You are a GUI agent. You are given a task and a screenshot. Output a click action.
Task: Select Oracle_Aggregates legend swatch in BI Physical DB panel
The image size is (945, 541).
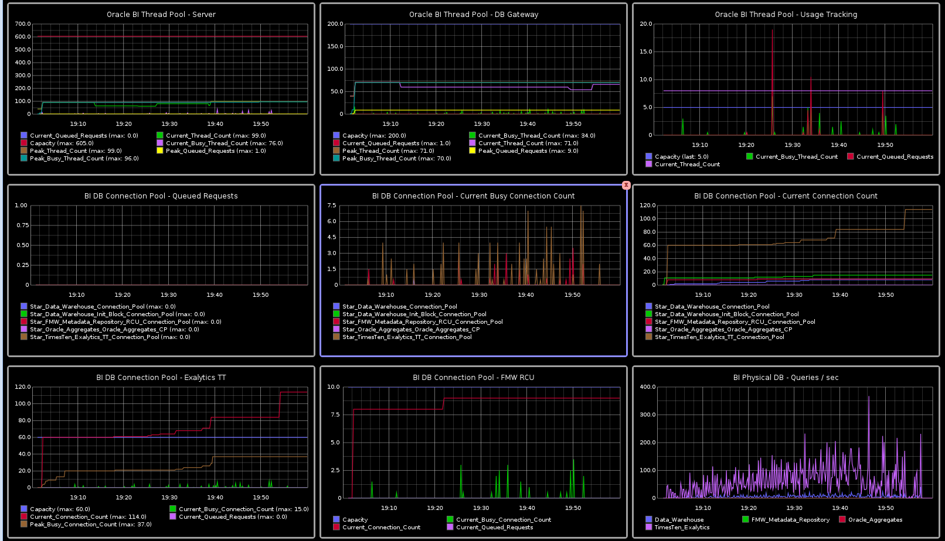click(842, 519)
